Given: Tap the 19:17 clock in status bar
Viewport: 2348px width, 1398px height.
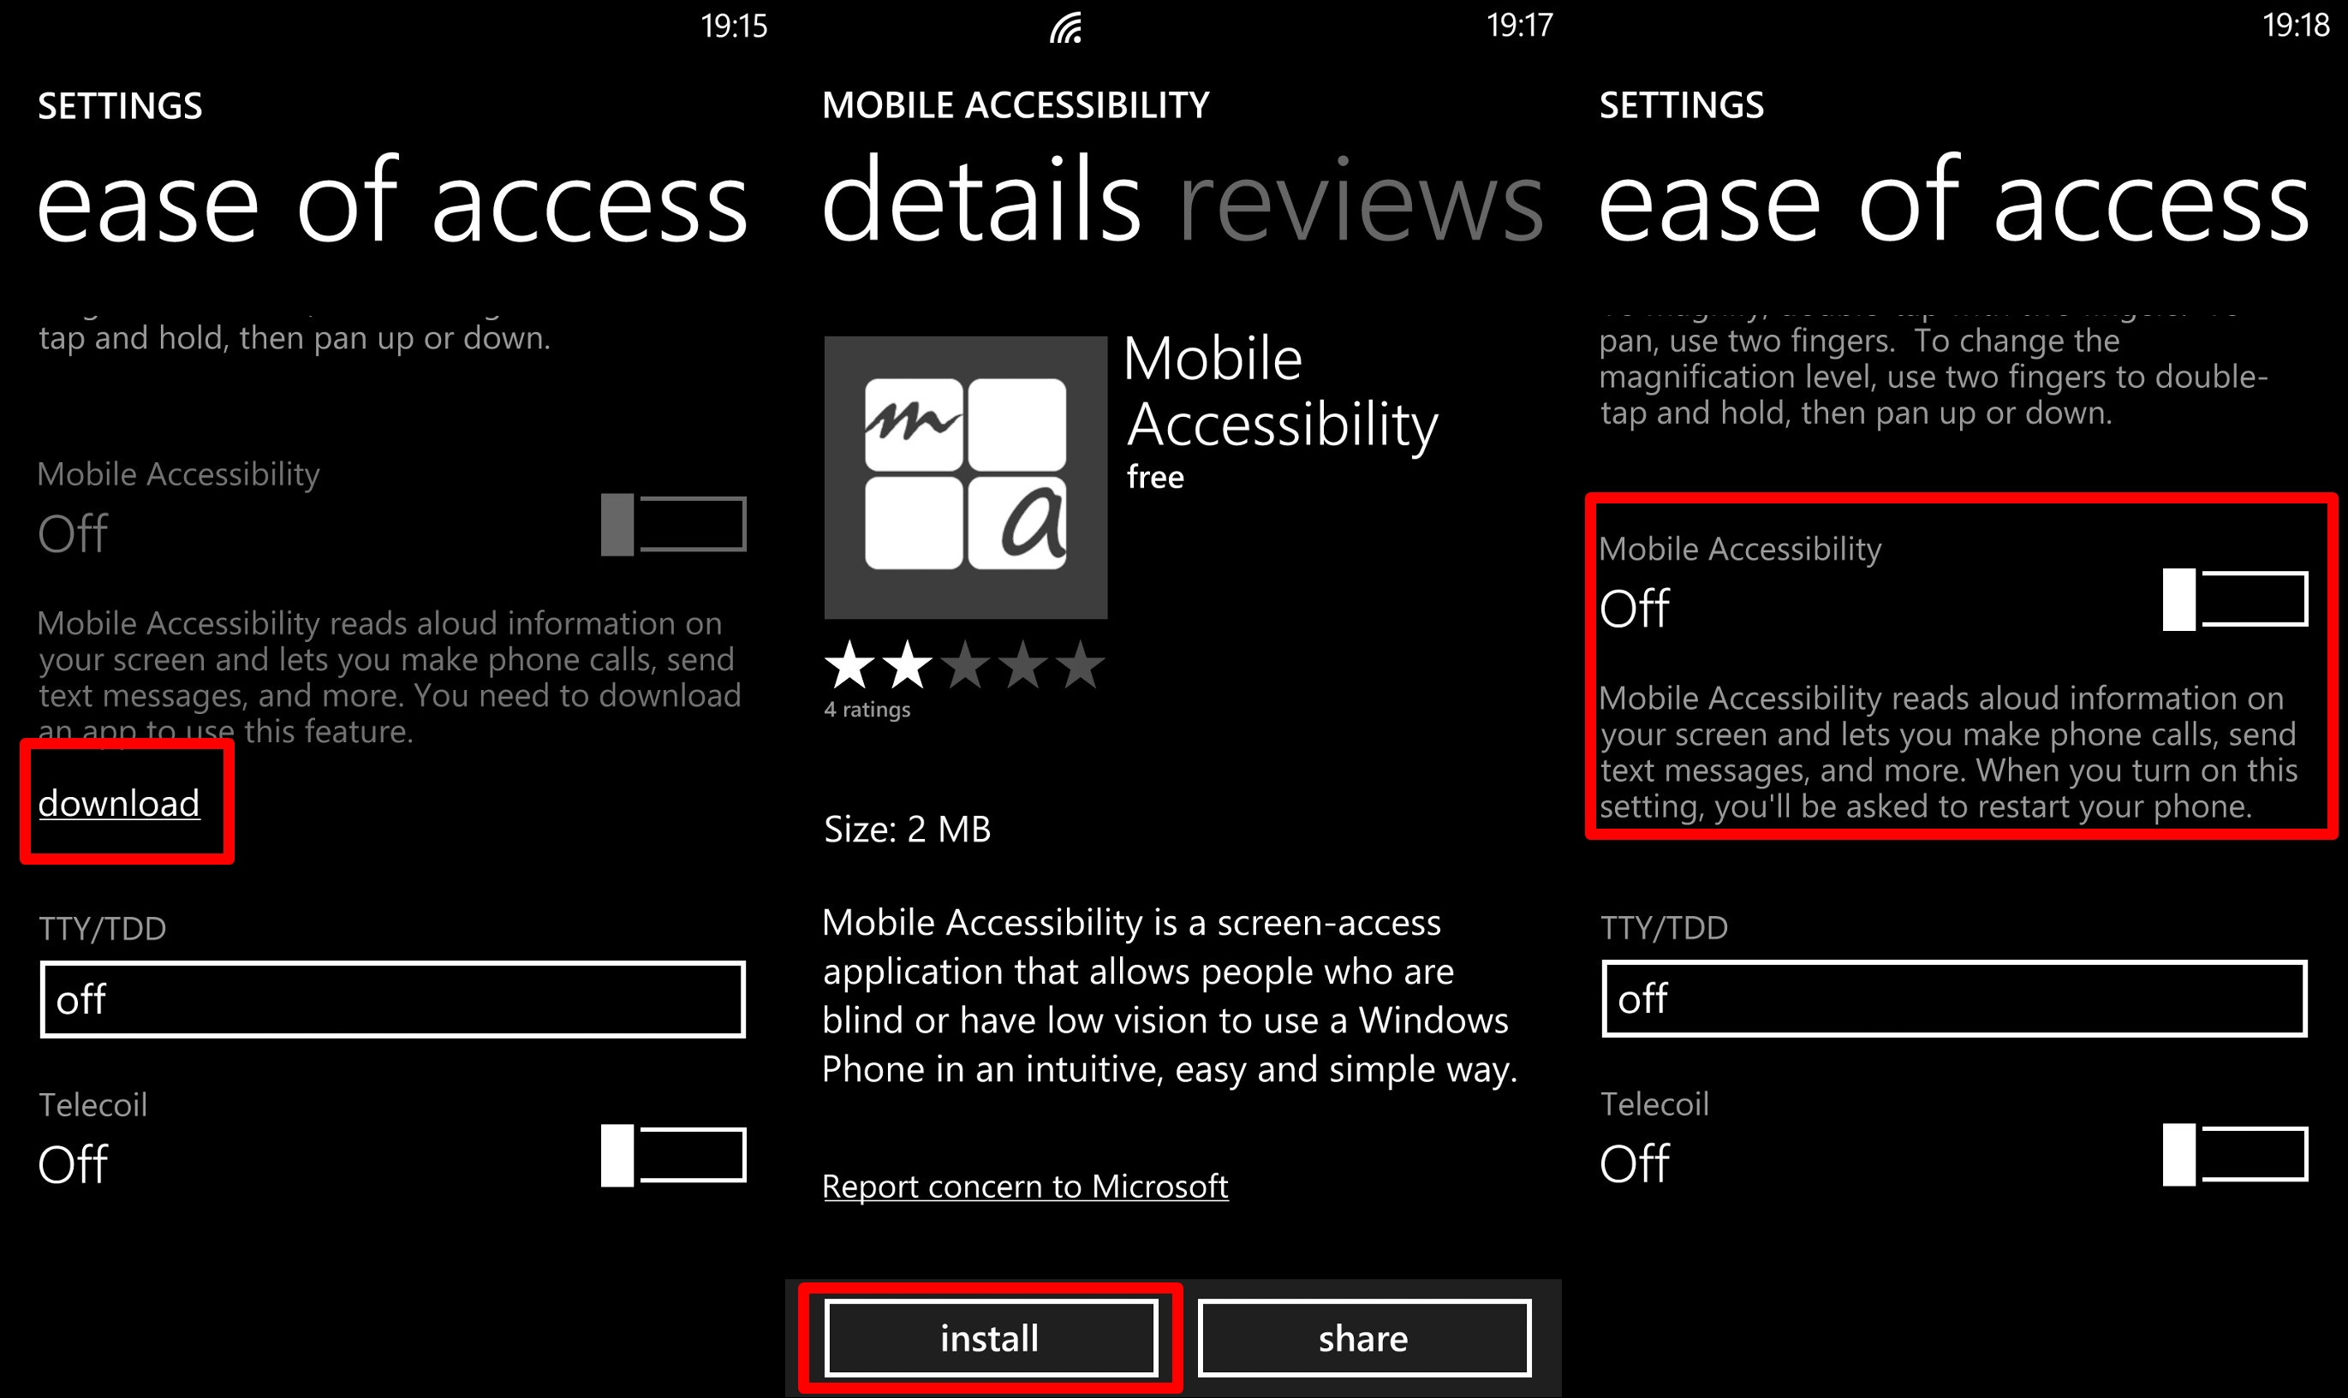Looking at the screenshot, I should (1520, 26).
